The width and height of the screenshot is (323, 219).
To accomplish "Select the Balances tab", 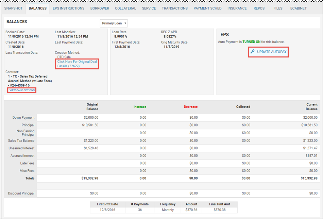I will 38,9.
